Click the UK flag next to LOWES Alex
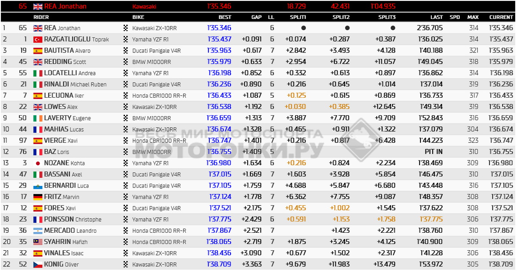This screenshot has height=271, width=517. (x=38, y=107)
